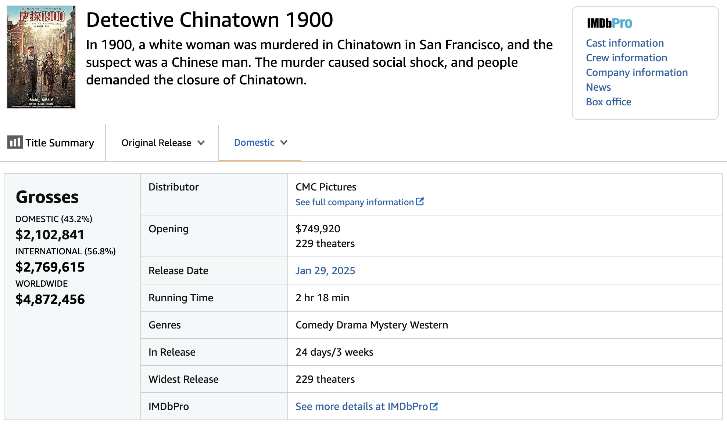
Task: Click the IMDbPro row label in the table
Action: (x=169, y=406)
